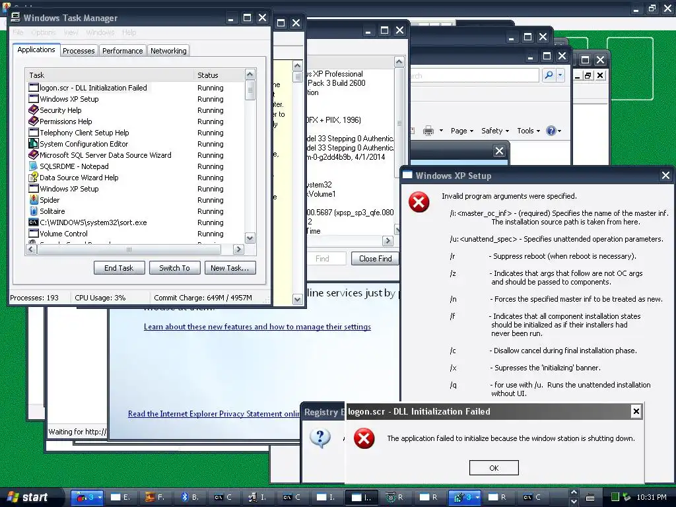Image resolution: width=676 pixels, height=507 pixels.
Task: Click the CPU Usage: 3% status bar entry
Action: tap(100, 298)
